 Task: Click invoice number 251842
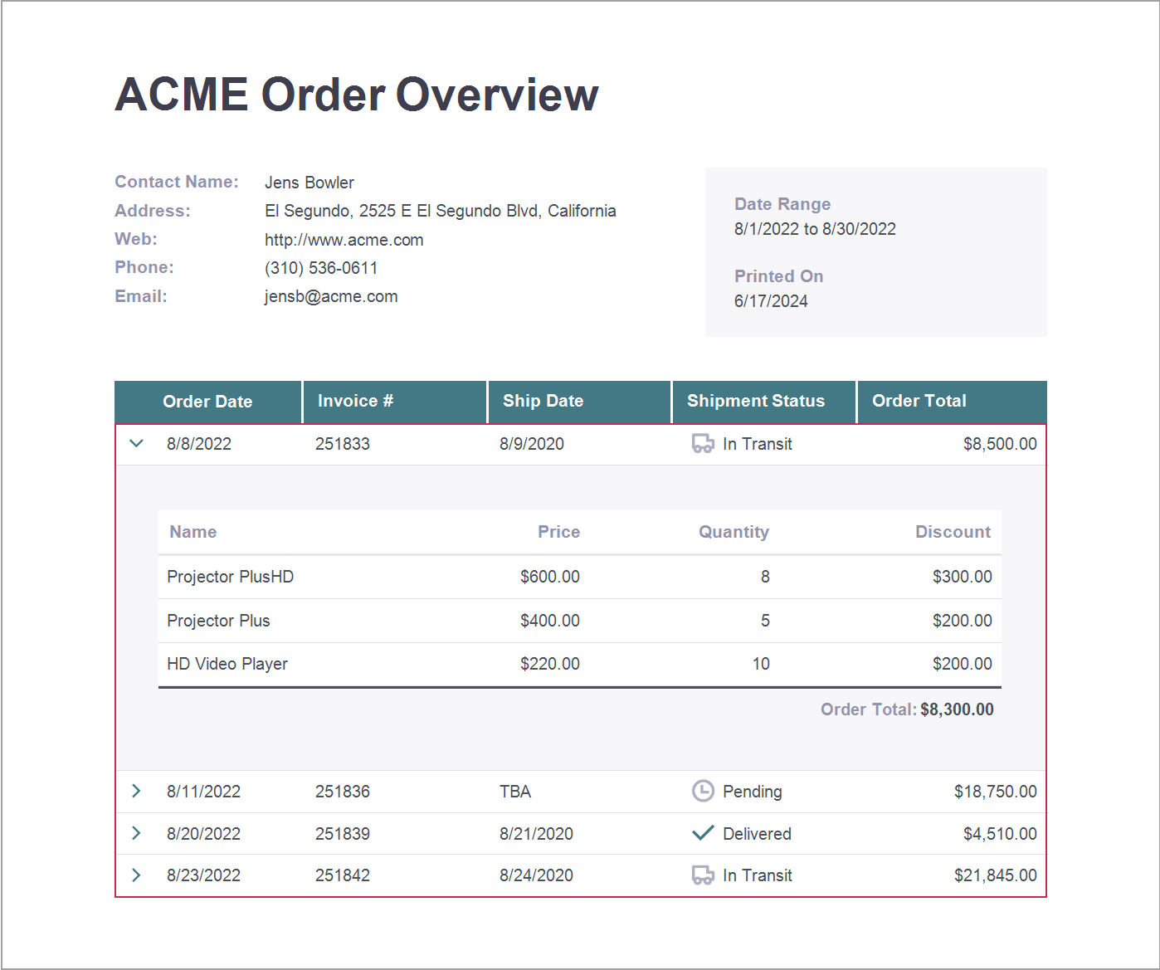point(342,875)
